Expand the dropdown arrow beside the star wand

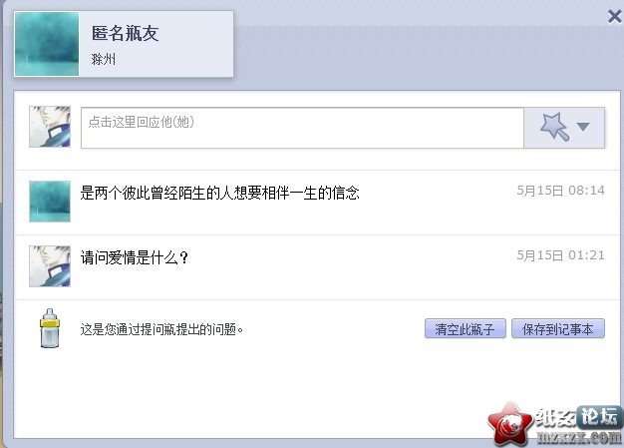(583, 127)
